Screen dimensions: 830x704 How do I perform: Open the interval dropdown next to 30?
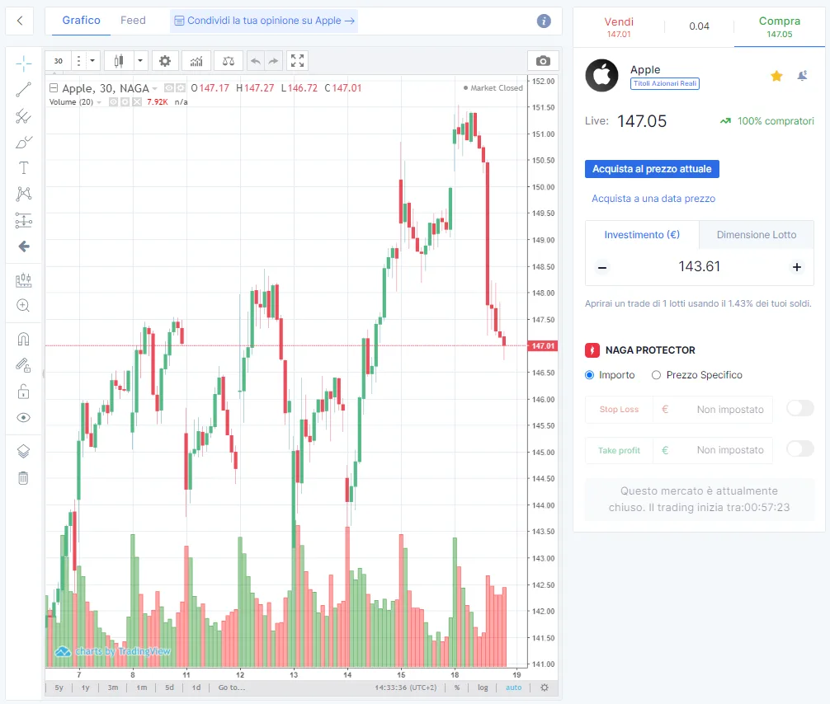92,61
